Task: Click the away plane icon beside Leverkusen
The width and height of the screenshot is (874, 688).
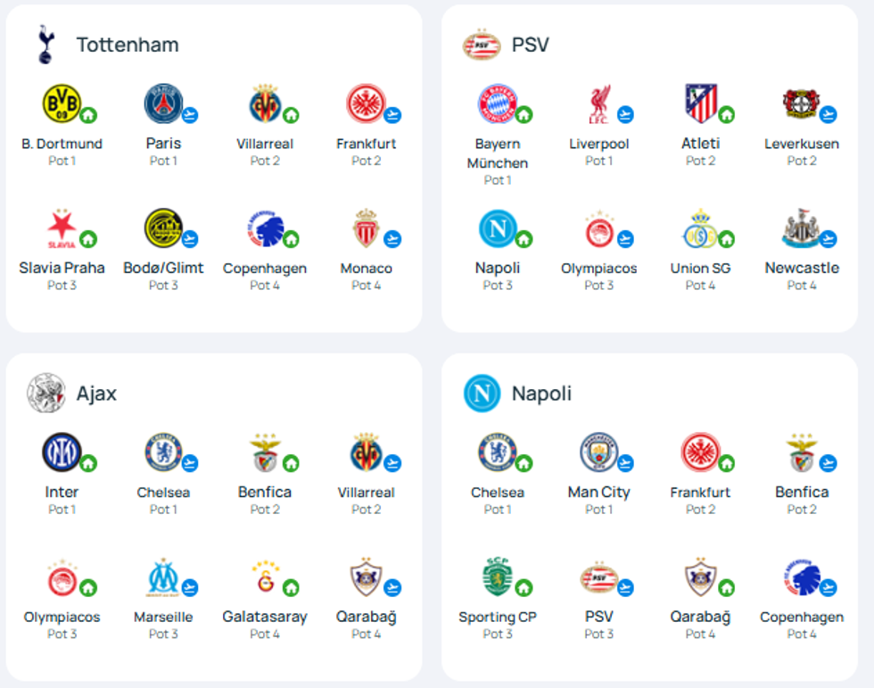Action: coord(829,115)
